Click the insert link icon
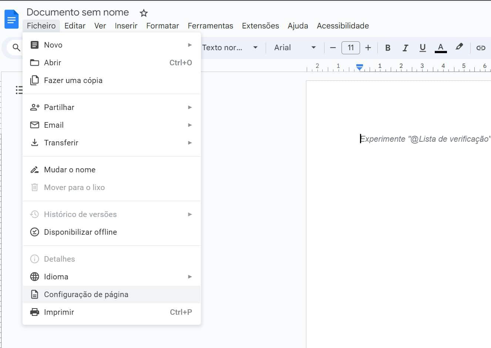Viewport: 491px width, 348px height. 481,48
